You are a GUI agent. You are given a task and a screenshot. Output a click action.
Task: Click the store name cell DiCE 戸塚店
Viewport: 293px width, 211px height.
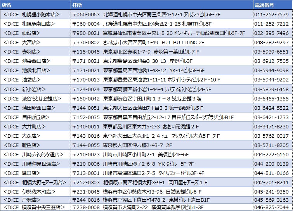(35, 200)
